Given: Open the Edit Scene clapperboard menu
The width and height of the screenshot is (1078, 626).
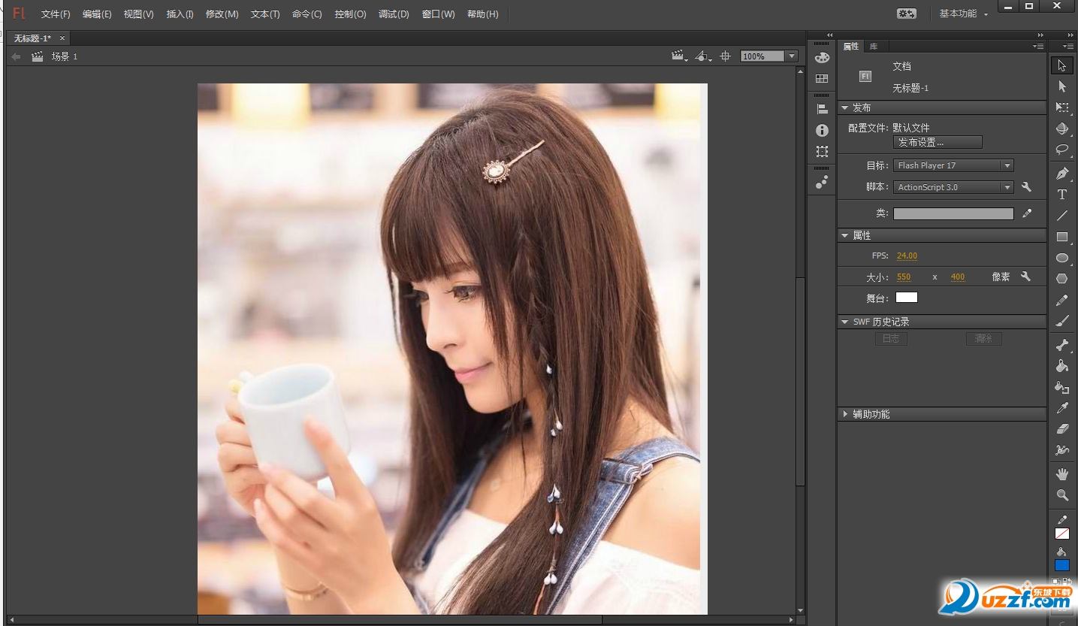Looking at the screenshot, I should (x=679, y=56).
